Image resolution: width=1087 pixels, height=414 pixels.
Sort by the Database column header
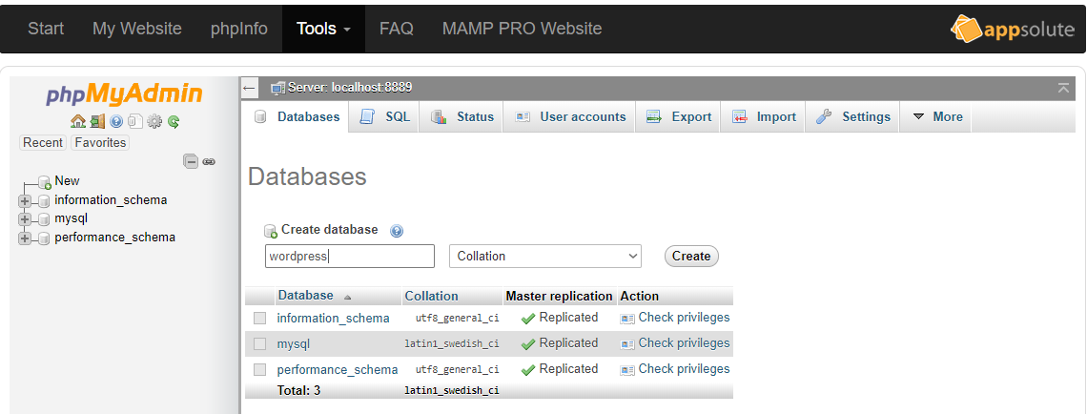tap(306, 296)
